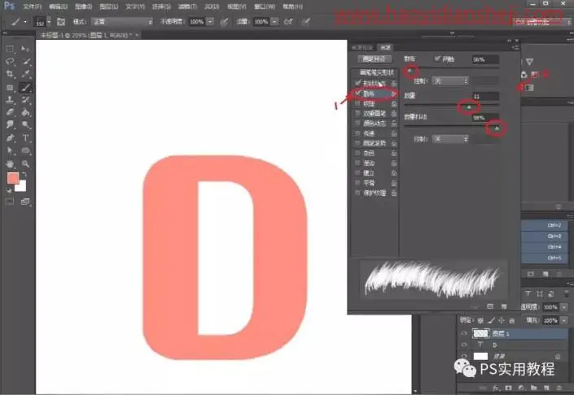Hide 图层 1 using its eye icon
The image size is (574, 395).
(x=464, y=333)
